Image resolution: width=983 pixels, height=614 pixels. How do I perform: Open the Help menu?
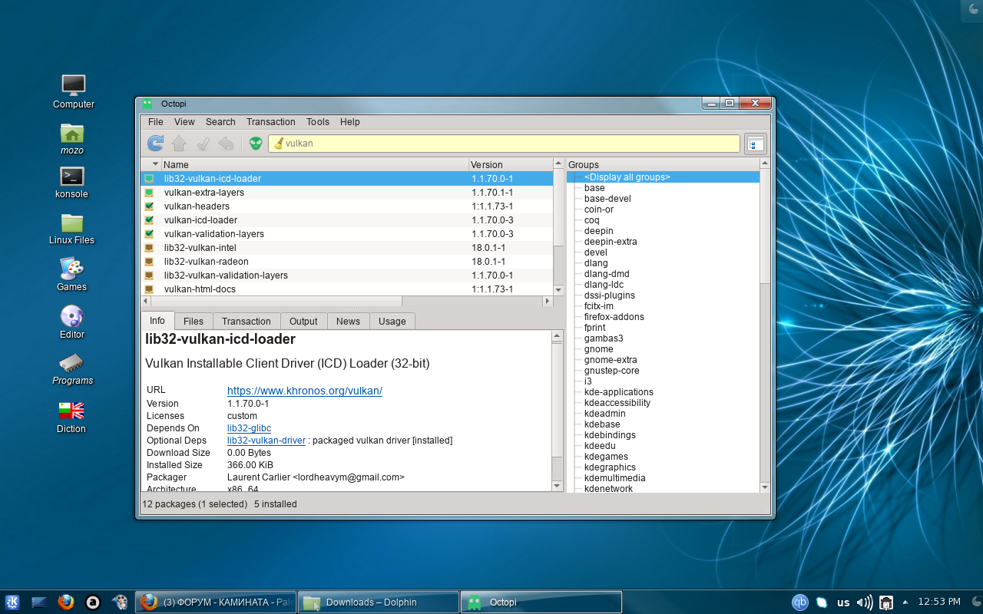tap(350, 122)
